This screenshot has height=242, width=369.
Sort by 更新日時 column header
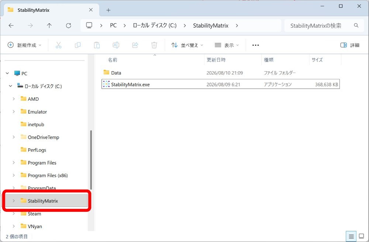click(216, 60)
